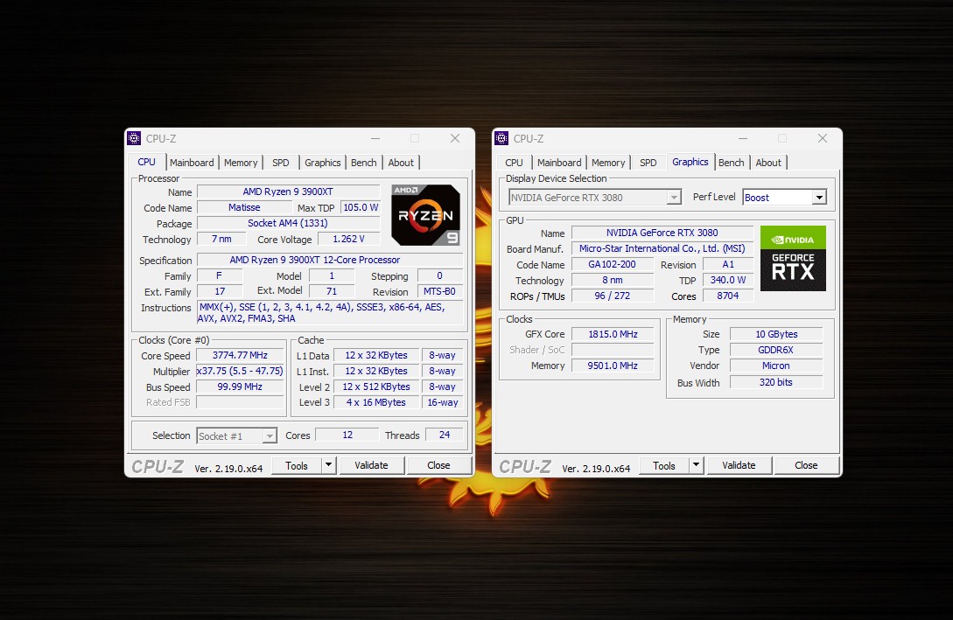Click the Package value Socket AM4 (1331)
Viewport: 953px width, 620px height.
point(288,223)
